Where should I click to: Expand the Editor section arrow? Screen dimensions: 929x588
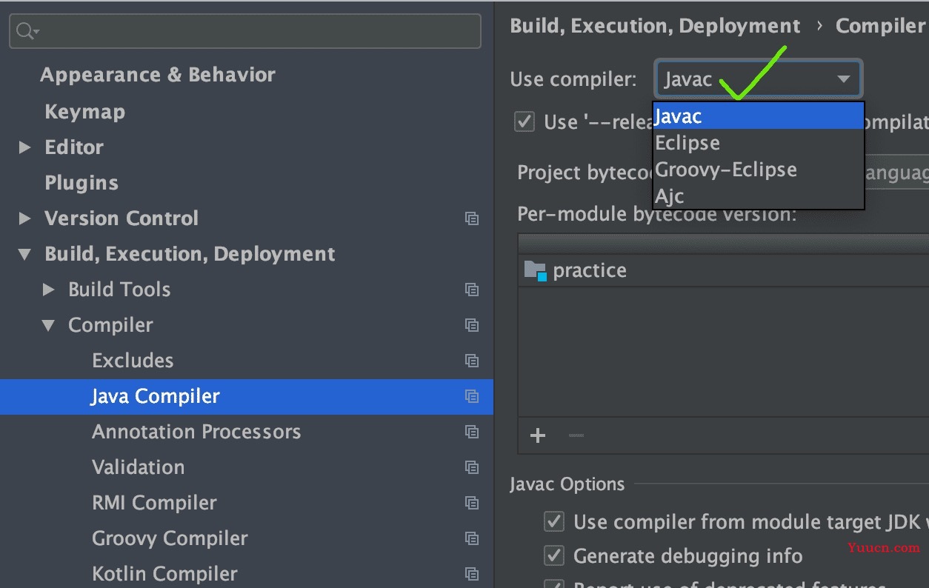tap(25, 147)
